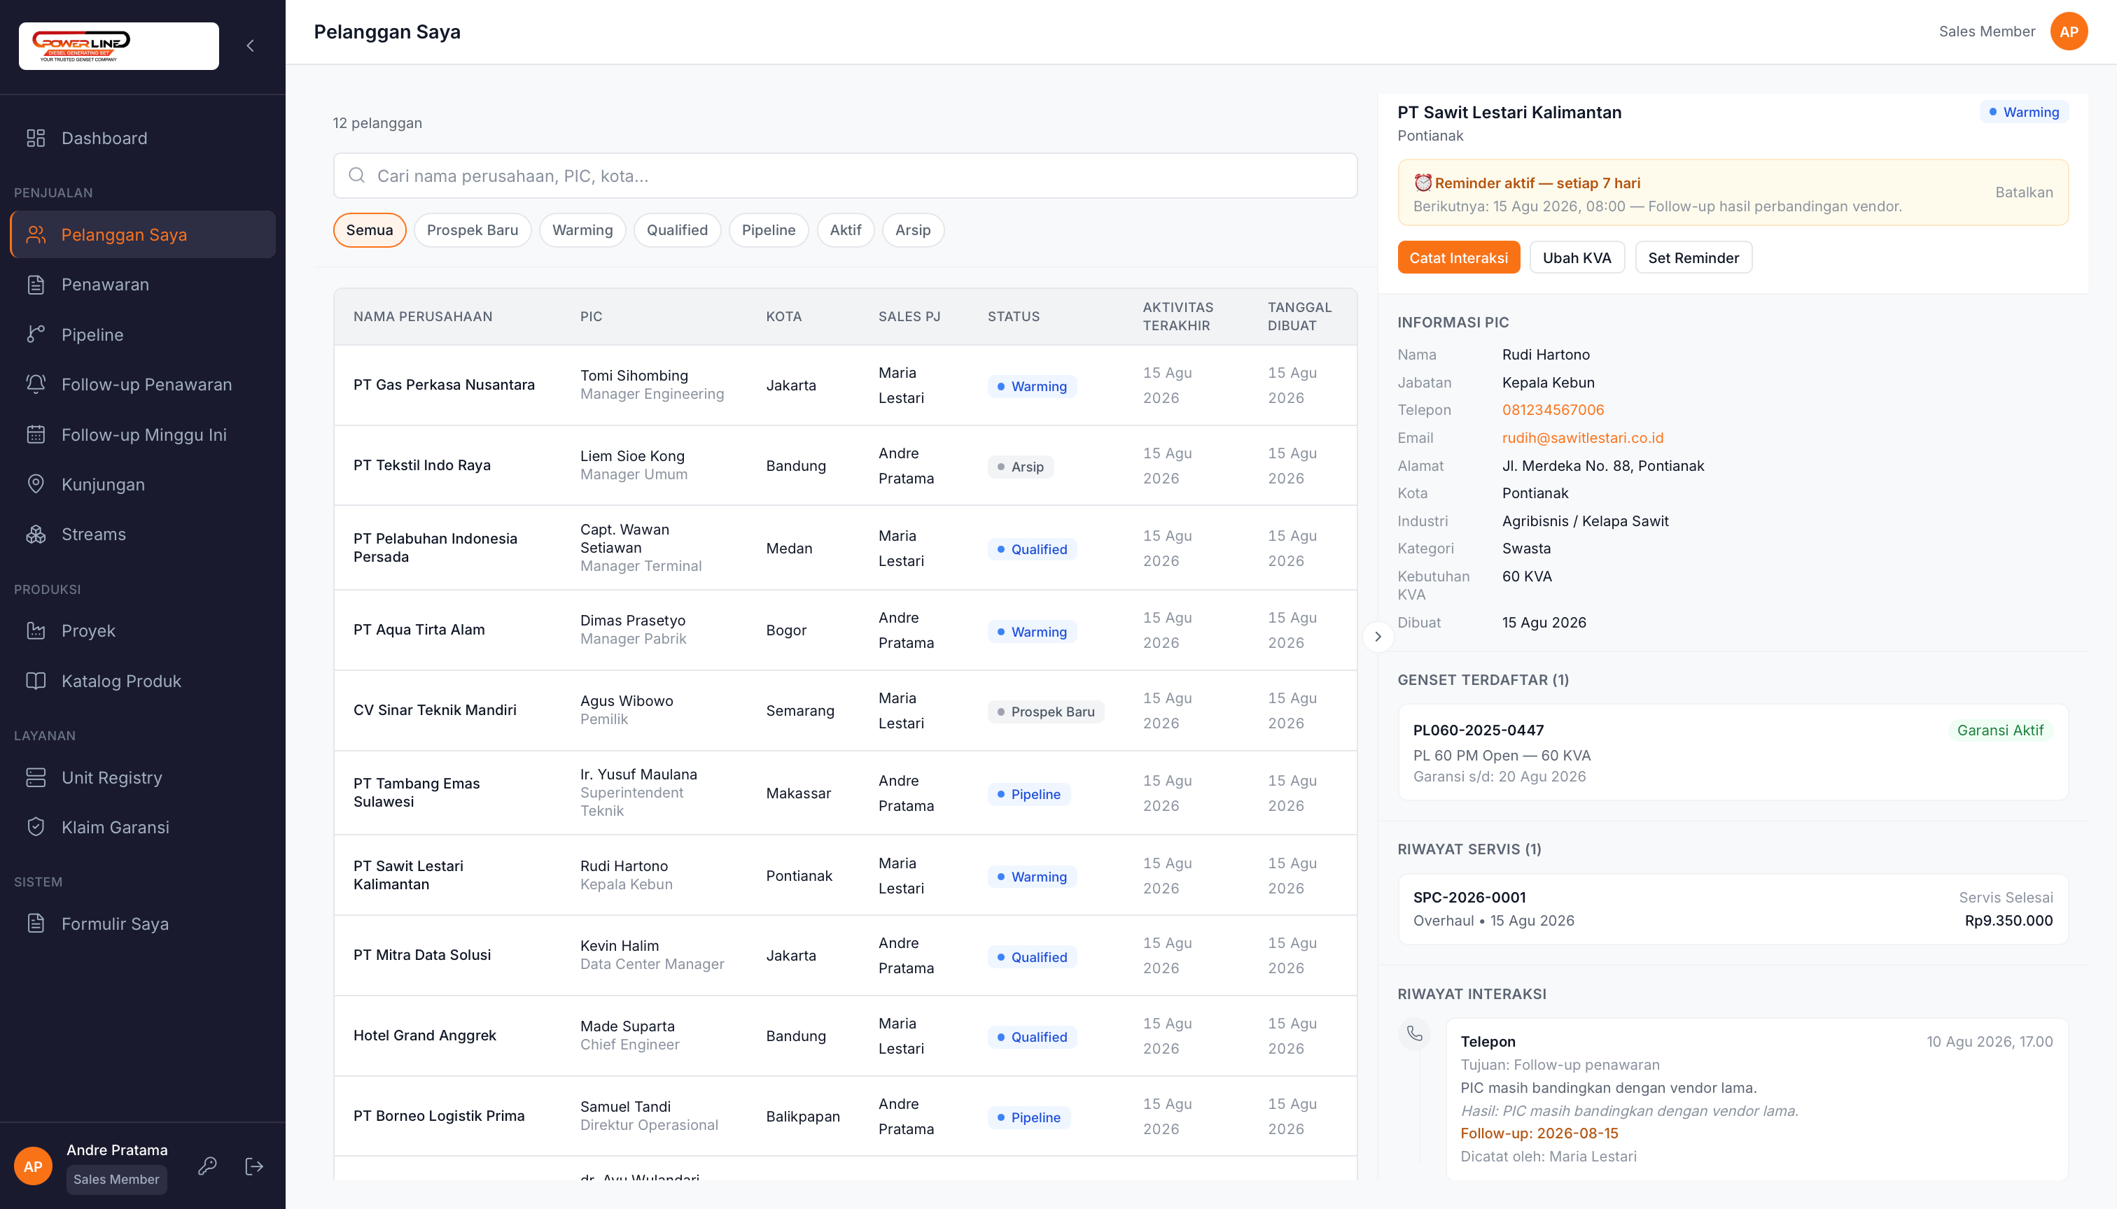Click the Aktivitas Terakhir column header
Viewport: 2117px width, 1209px height.
point(1178,316)
